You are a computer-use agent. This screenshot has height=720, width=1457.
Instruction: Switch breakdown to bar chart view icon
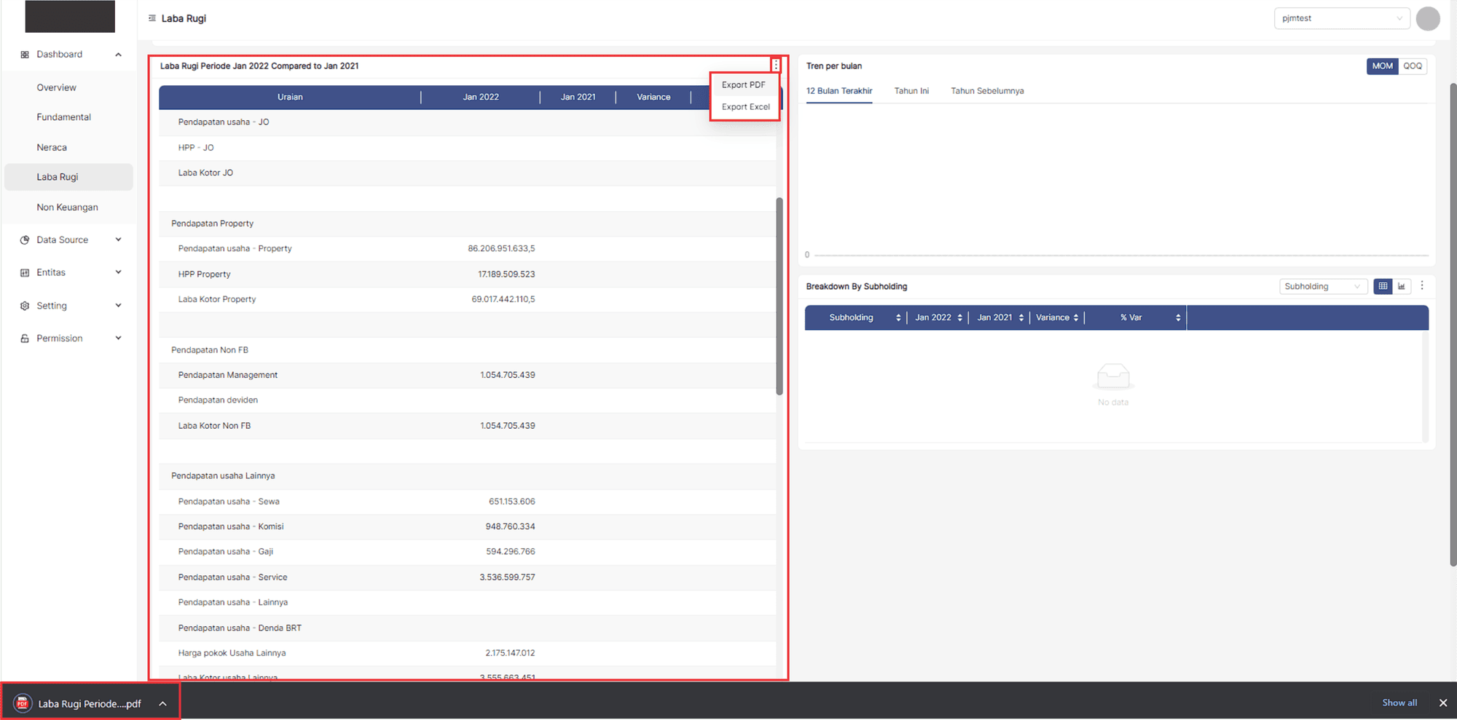(x=1402, y=286)
